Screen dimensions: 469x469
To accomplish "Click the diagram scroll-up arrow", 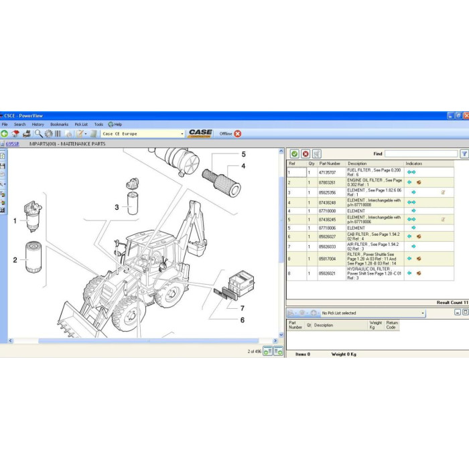I will point(281,151).
